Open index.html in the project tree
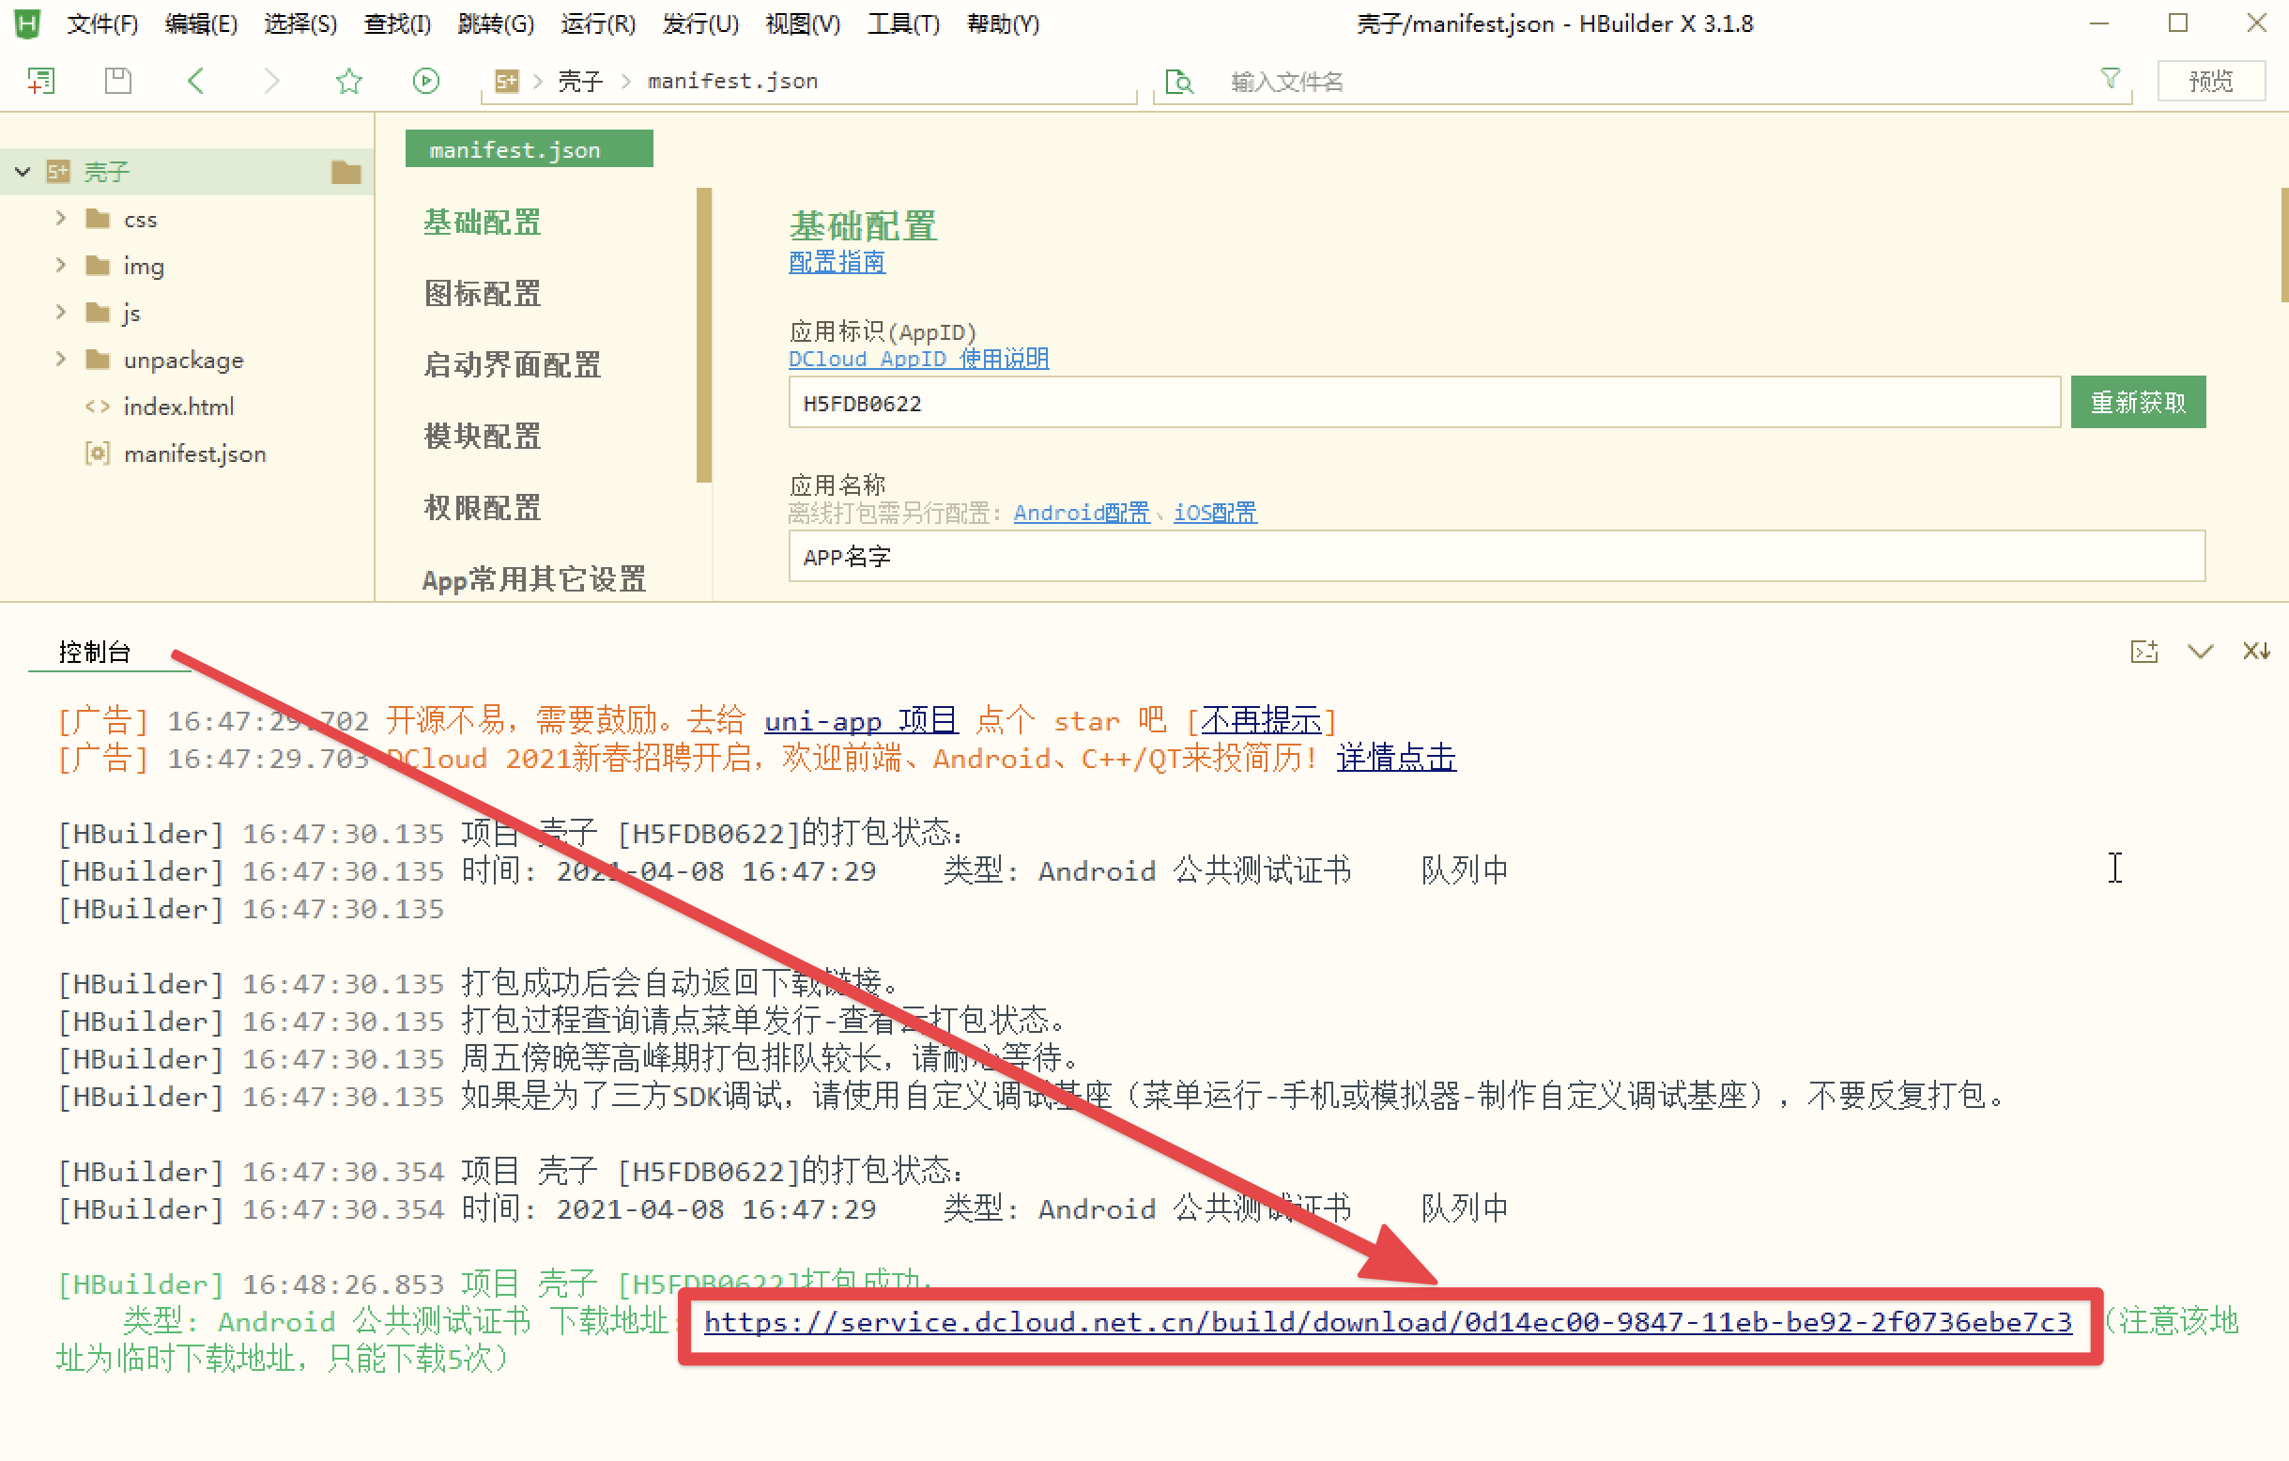Viewport: 2289px width, 1461px height. 177,407
